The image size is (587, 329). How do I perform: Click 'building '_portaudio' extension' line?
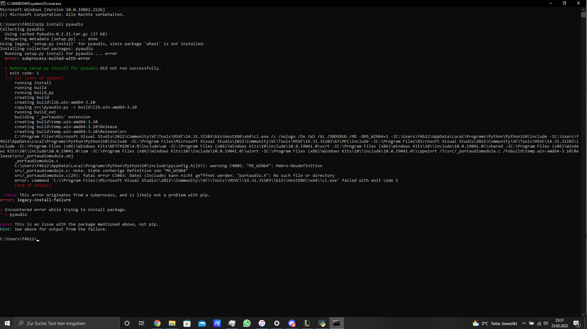click(x=53, y=117)
